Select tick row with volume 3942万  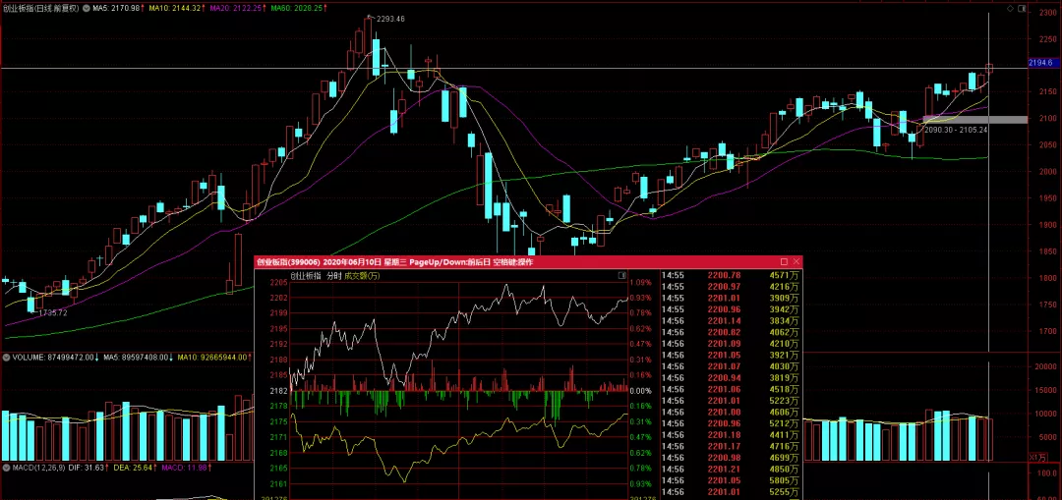(x=731, y=309)
